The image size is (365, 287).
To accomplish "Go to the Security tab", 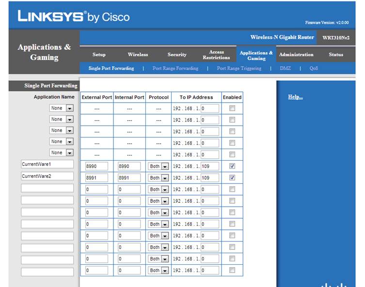I will [x=177, y=55].
